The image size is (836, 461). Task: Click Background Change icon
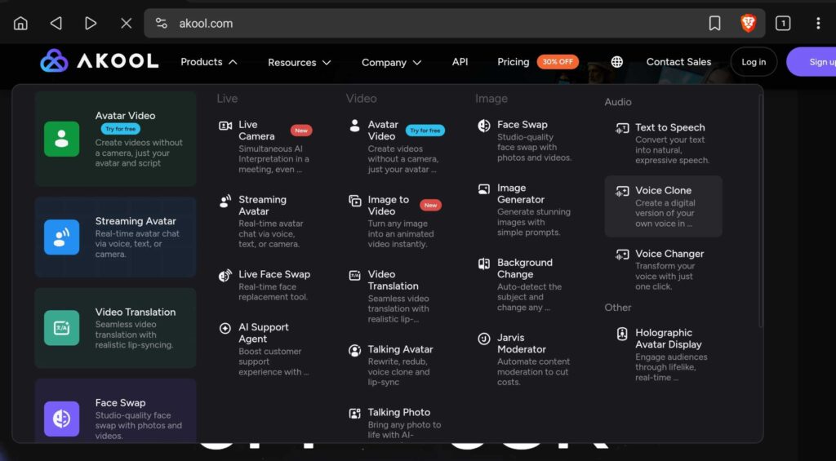484,264
